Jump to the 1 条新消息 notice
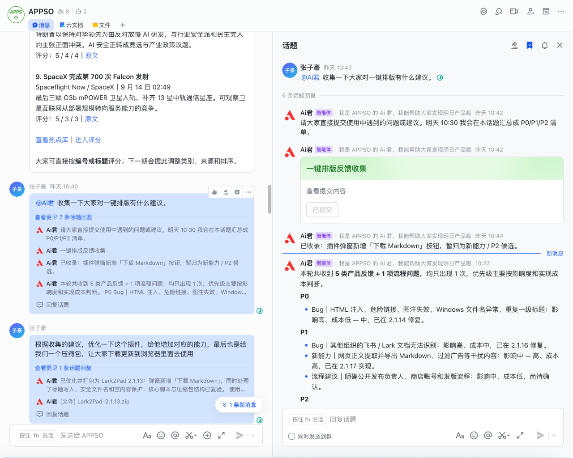Viewport: 573px width, 458px height. [x=239, y=405]
